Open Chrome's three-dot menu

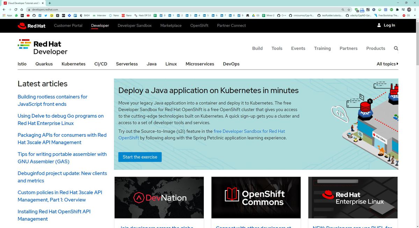(x=414, y=10)
